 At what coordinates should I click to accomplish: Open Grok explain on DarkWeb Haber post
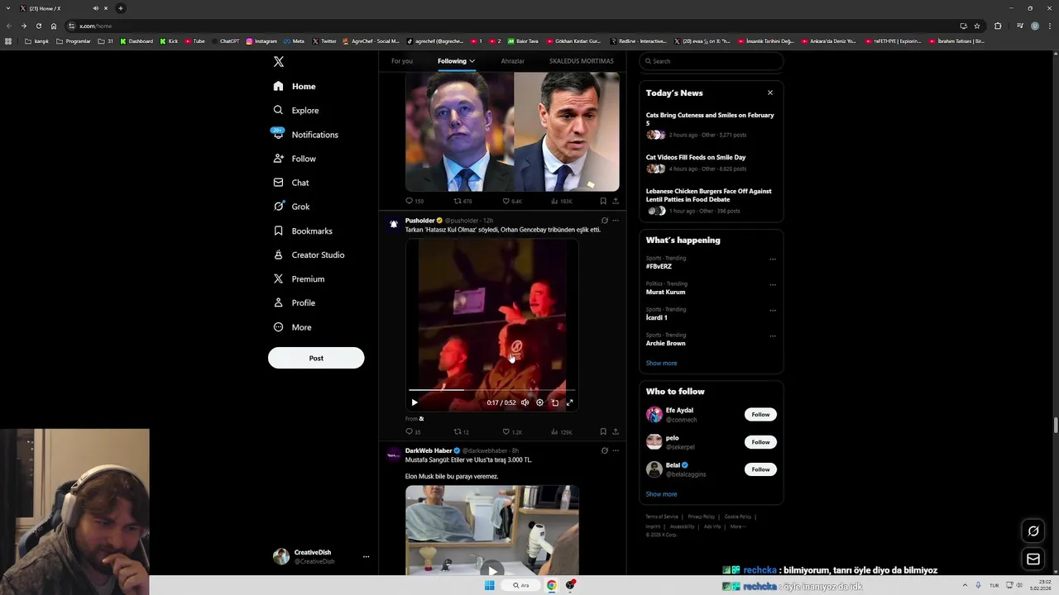(x=604, y=450)
